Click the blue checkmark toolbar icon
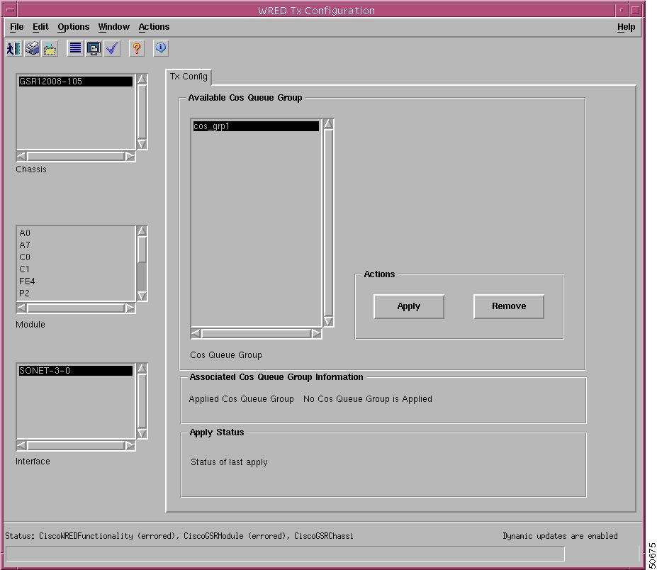The image size is (657, 570). click(112, 49)
